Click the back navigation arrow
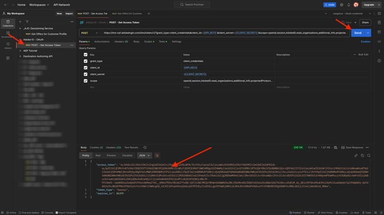 [x=6, y=5]
